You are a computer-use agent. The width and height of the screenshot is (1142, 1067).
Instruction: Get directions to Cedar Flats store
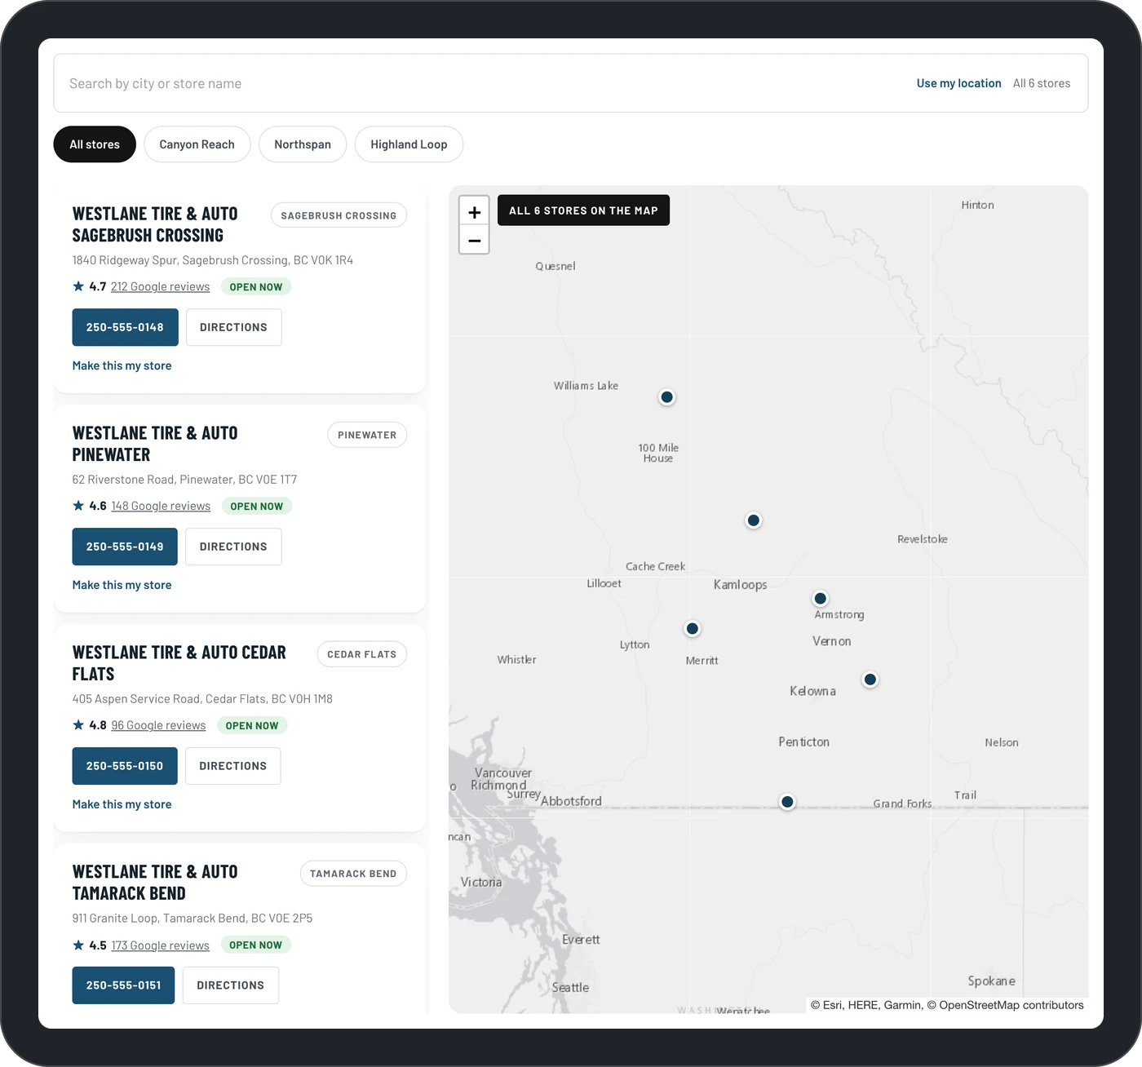point(233,766)
